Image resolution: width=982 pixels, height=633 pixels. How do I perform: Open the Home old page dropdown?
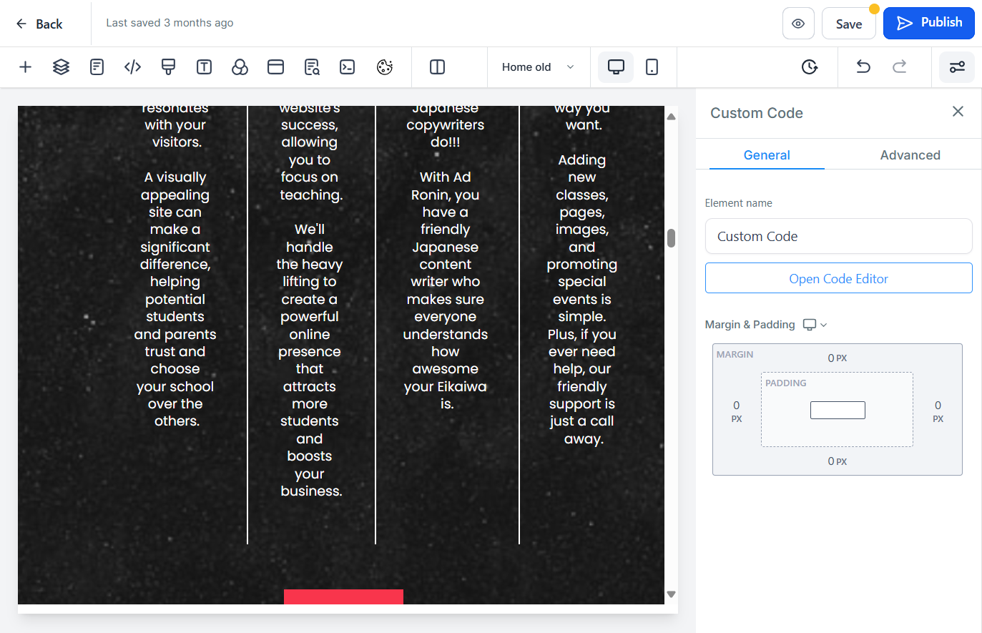coord(538,67)
